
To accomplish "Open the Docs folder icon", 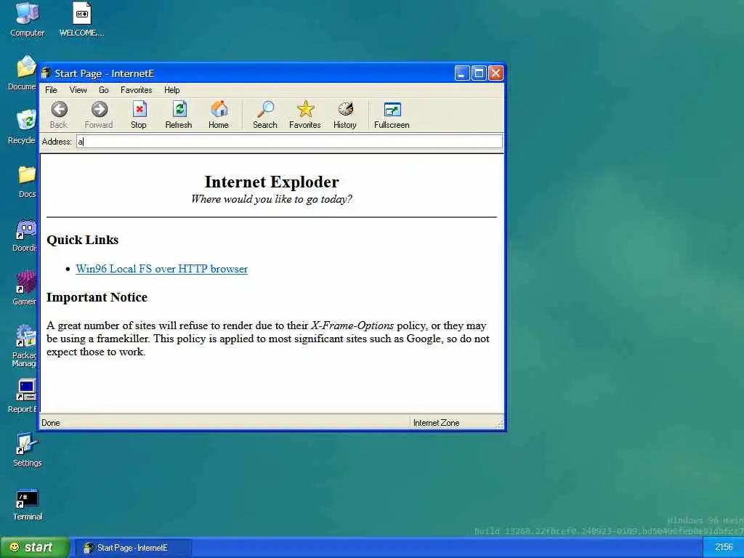I will click(x=27, y=174).
